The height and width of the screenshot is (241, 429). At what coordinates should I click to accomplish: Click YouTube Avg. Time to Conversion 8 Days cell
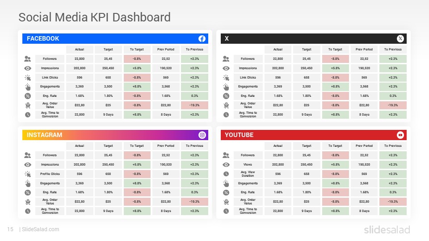364,211
